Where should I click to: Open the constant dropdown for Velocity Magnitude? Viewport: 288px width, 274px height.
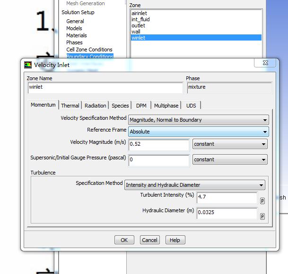pyautogui.click(x=230, y=144)
